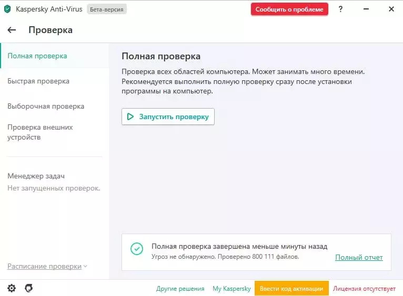This screenshot has width=403, height=296.
Task: Open settings with the gear icon
Action: (11, 288)
